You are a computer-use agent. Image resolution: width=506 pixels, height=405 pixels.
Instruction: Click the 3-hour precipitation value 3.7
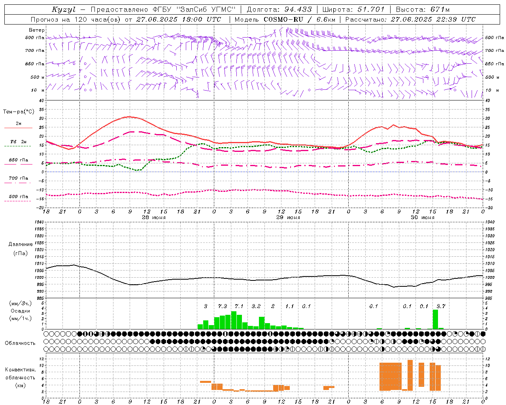441,306
